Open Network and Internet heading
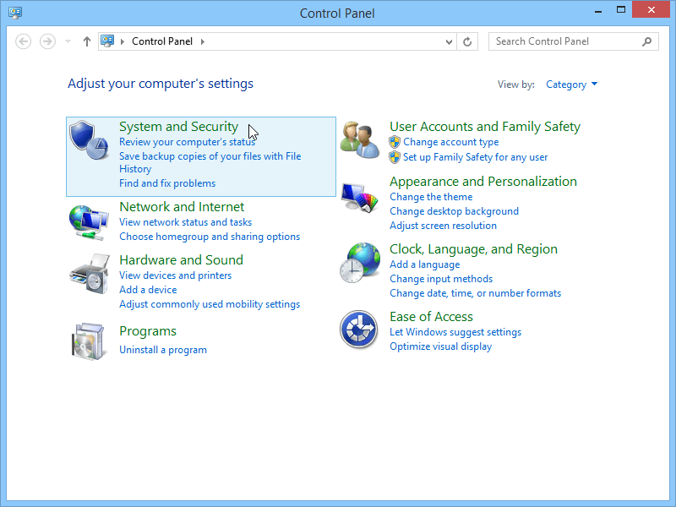Screen dimensions: 676x507 [182, 206]
